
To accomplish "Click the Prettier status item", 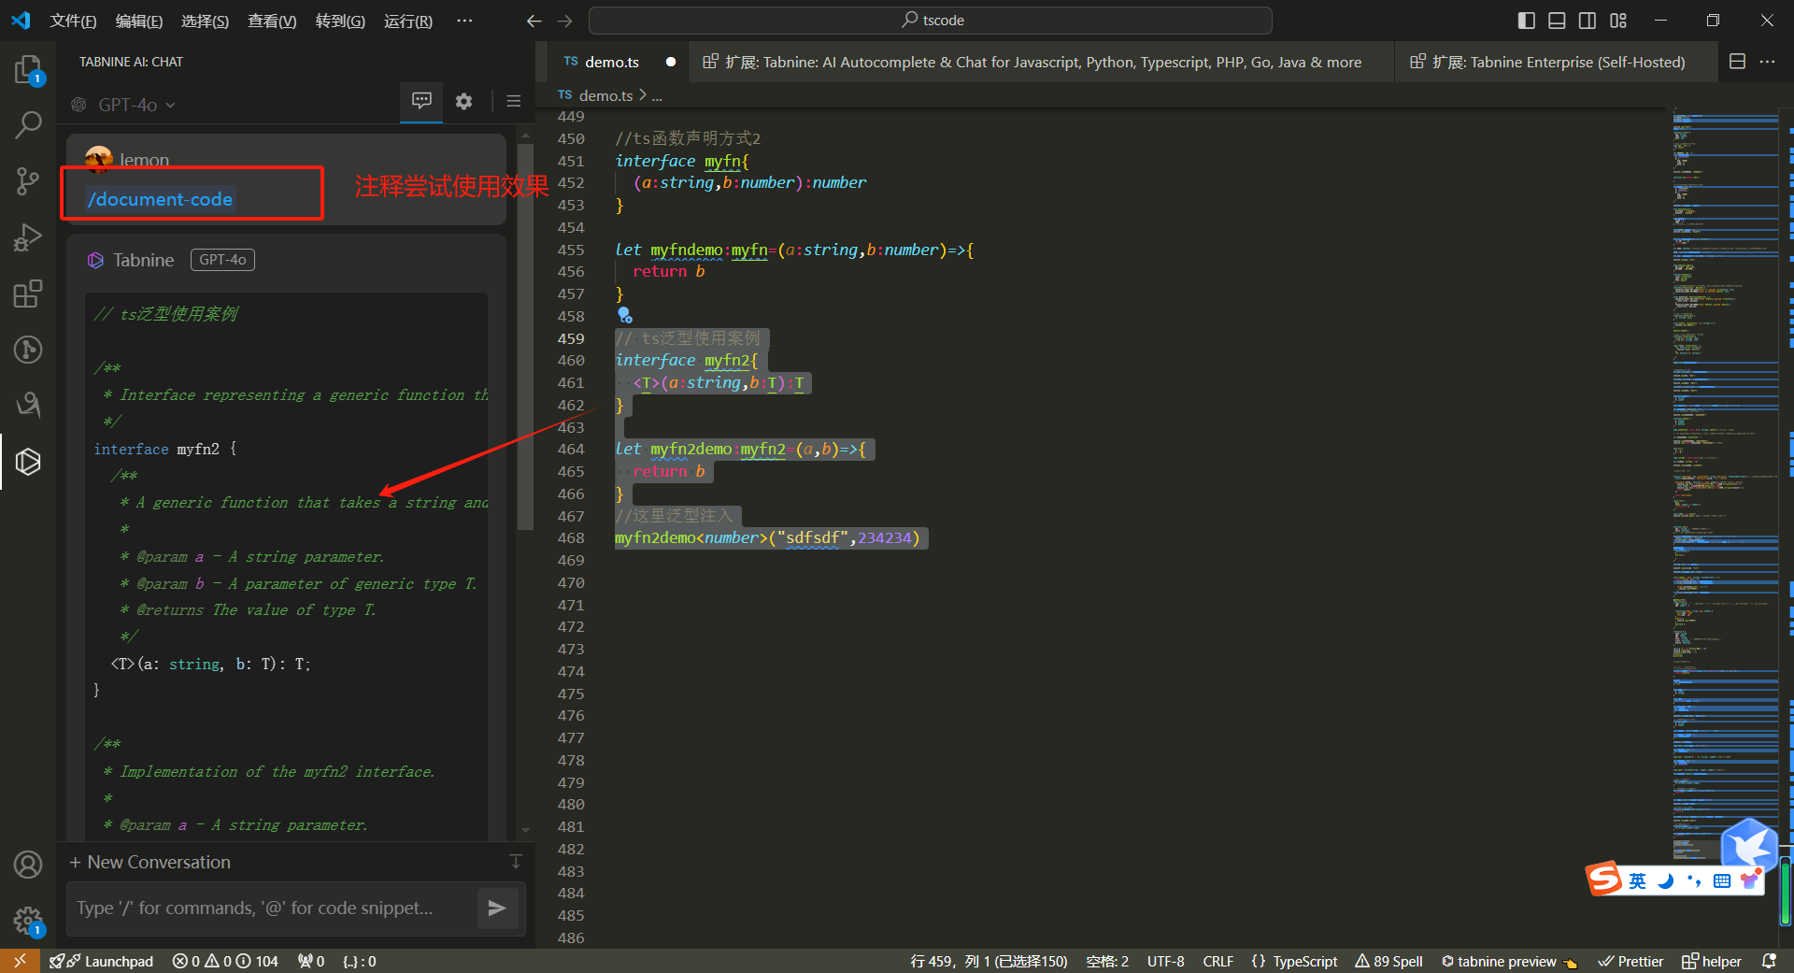I will coord(1630,961).
